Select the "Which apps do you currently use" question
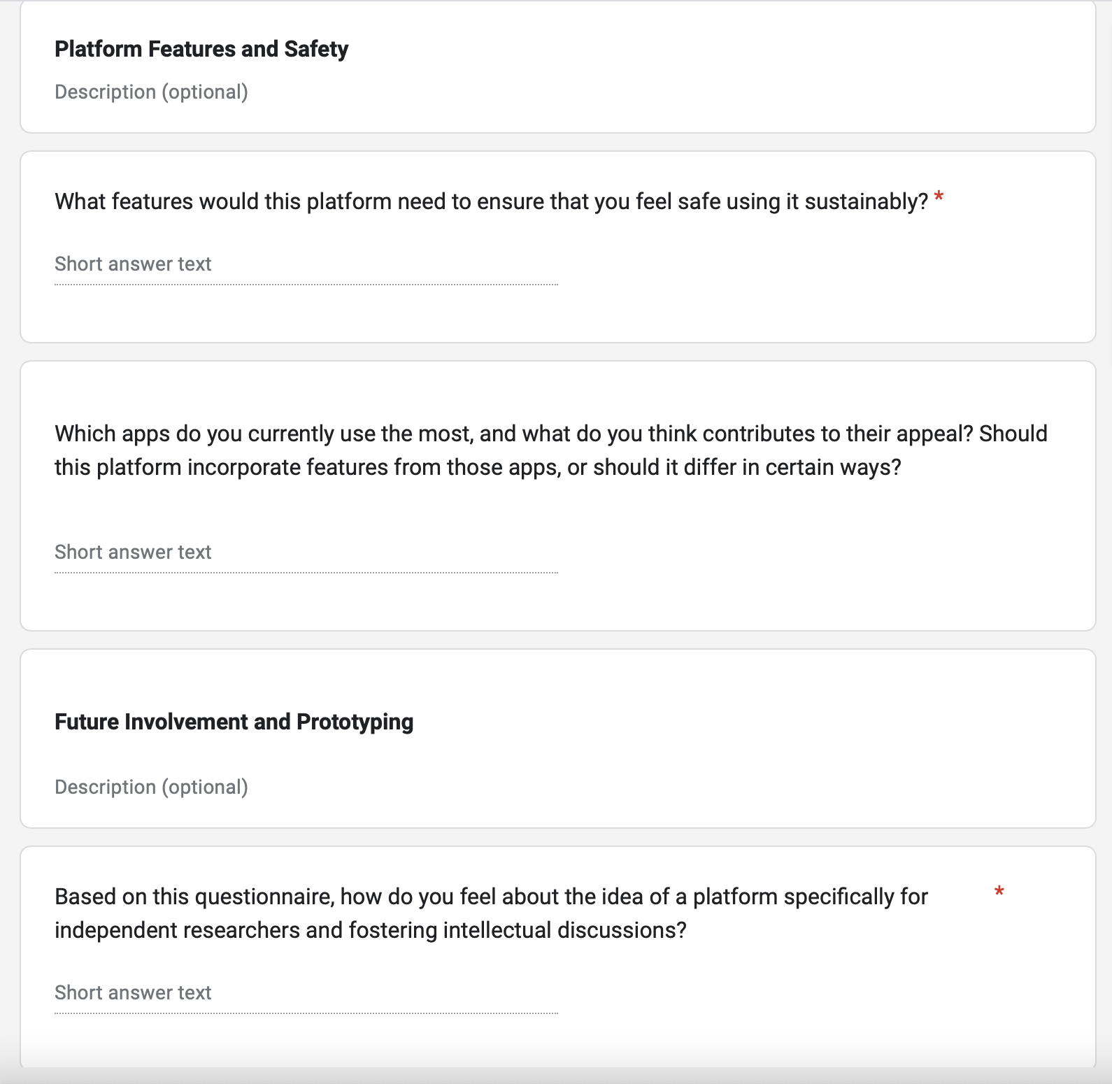 point(550,450)
